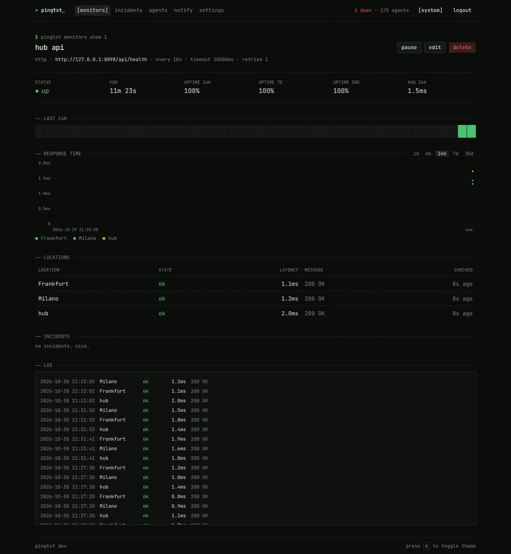
Task: Click the hub orange legend swatch
Action: pyautogui.click(x=104, y=238)
